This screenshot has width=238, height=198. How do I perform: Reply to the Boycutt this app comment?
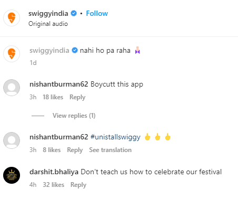[77, 97]
